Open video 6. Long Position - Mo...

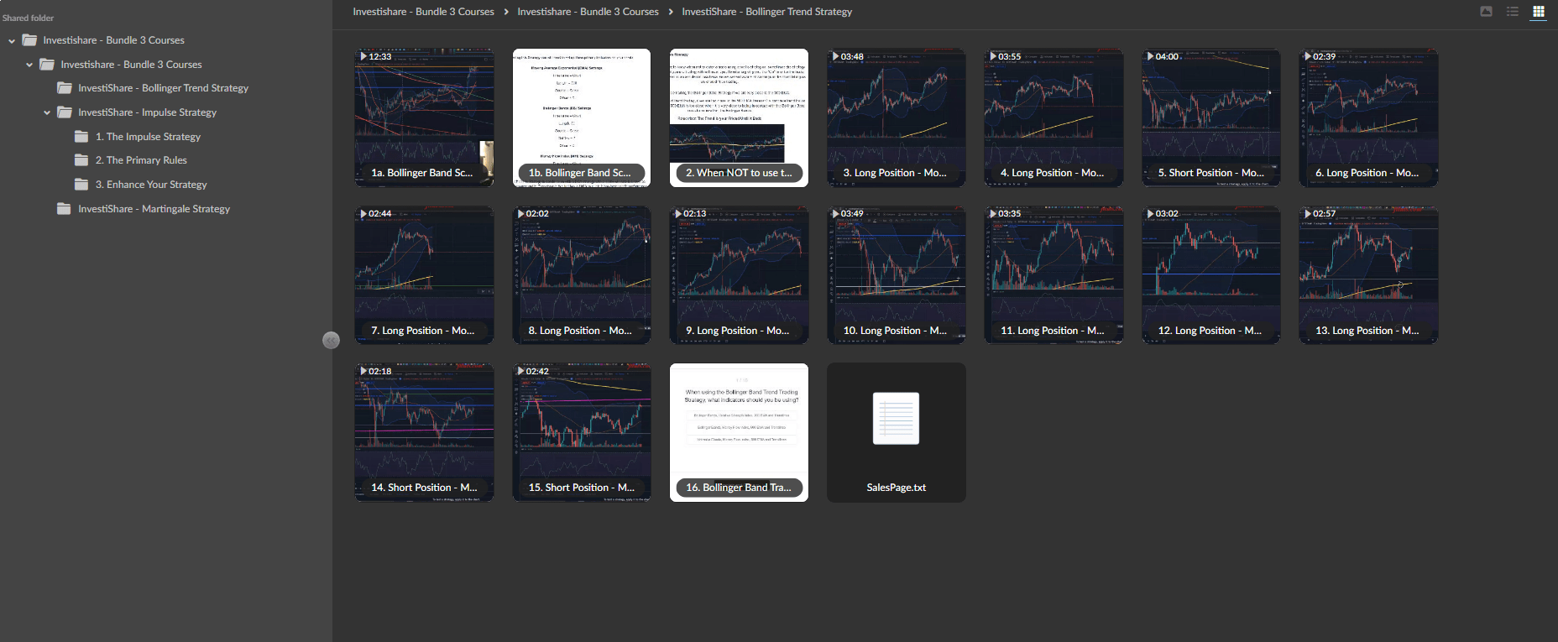click(1368, 117)
